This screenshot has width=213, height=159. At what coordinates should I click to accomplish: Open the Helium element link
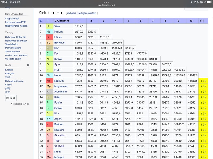[x=58, y=32]
